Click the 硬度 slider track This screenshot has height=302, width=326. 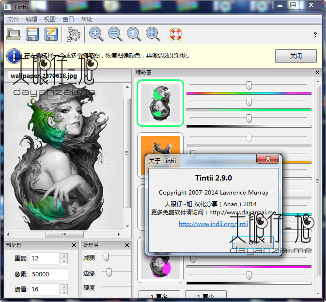coord(116,287)
